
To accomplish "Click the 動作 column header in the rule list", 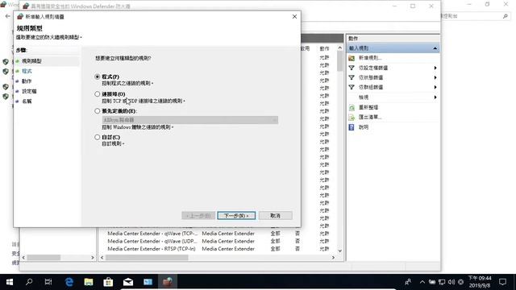I will pyautogui.click(x=324, y=48).
